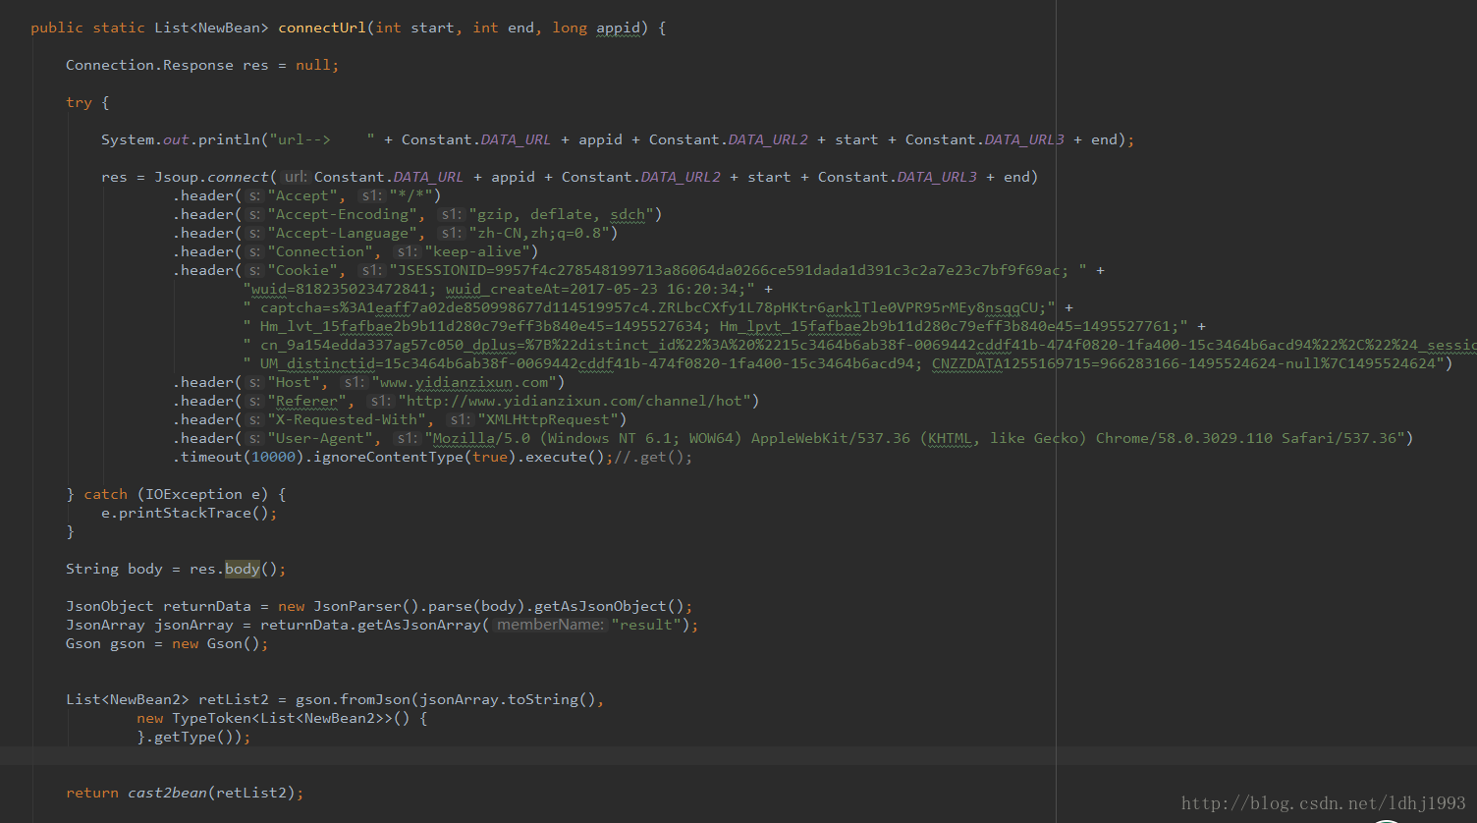Click the 'new Gson()' expression
Screen dimensions: 1477x823
pos(216,643)
